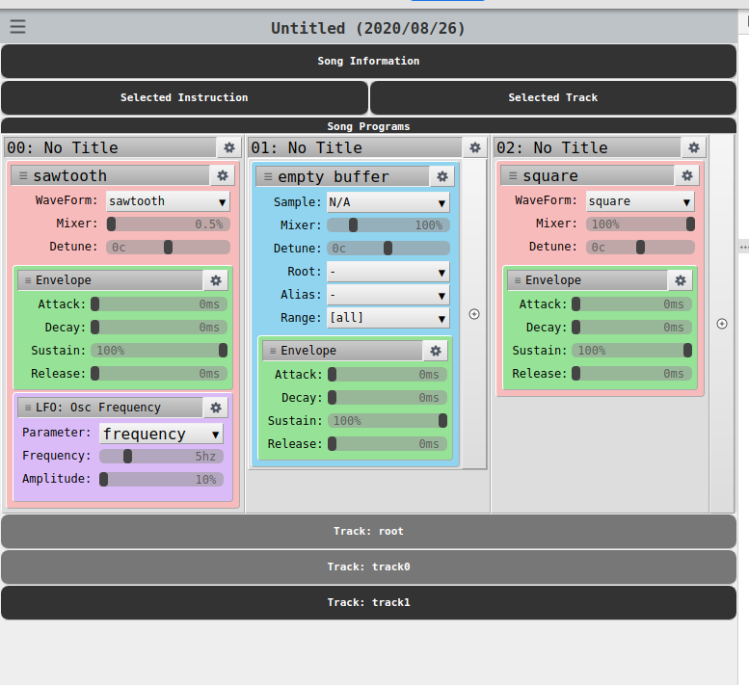The image size is (749, 685).
Task: Grab the square header drag handle
Action: [513, 175]
